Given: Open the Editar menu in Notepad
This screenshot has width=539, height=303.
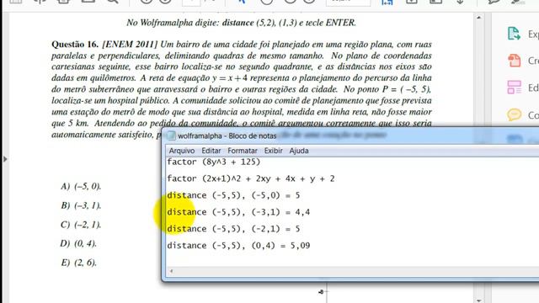Looking at the screenshot, I should pos(211,151).
